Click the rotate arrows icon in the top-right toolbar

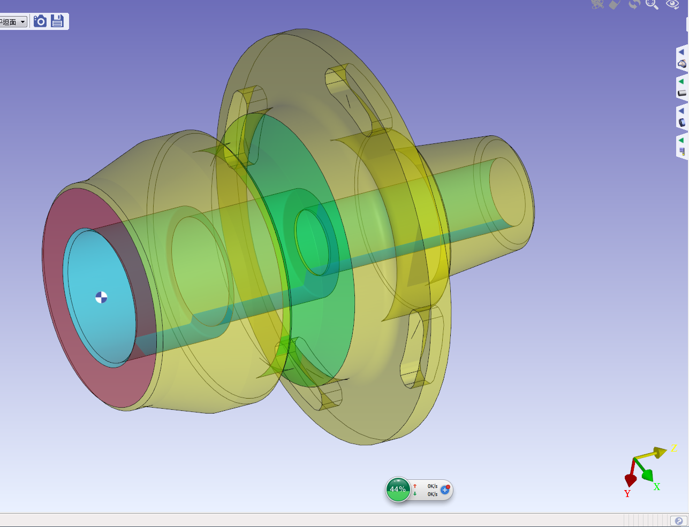point(634,4)
